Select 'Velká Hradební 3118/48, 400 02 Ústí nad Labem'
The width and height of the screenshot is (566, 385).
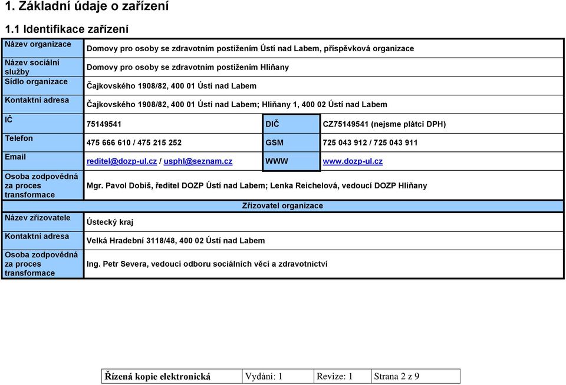coord(176,240)
